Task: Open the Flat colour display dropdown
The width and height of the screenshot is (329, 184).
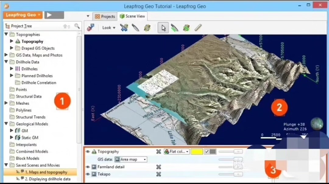Action: (177, 151)
